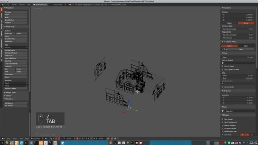Click the Lens value field

(x=238, y=57)
